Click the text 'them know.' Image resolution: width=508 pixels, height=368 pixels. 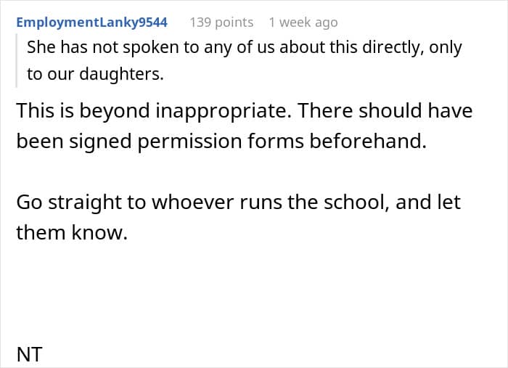[x=72, y=232]
